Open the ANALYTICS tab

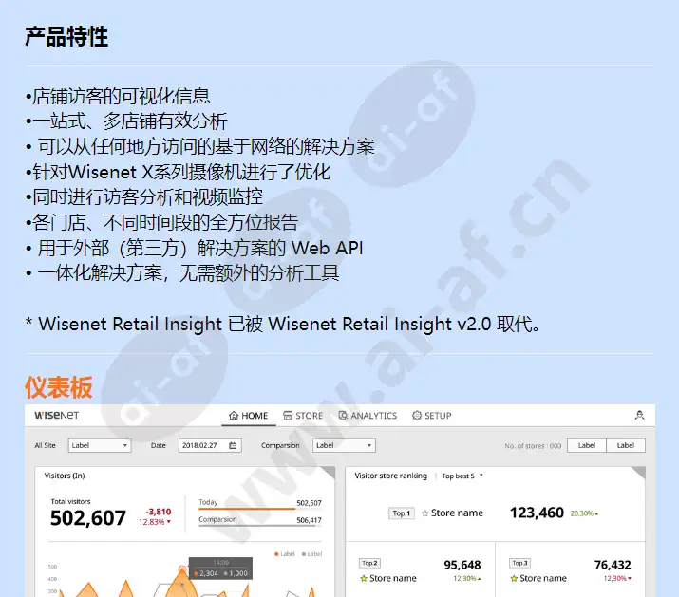tap(368, 416)
